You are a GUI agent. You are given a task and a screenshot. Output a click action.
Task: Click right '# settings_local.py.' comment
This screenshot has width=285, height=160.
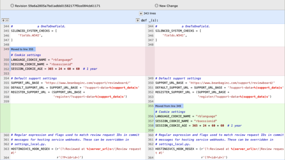(x=173, y=144)
